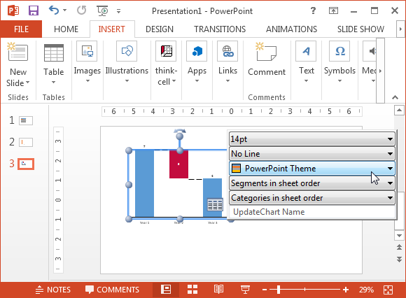Go to Next Slide button

tap(399, 260)
